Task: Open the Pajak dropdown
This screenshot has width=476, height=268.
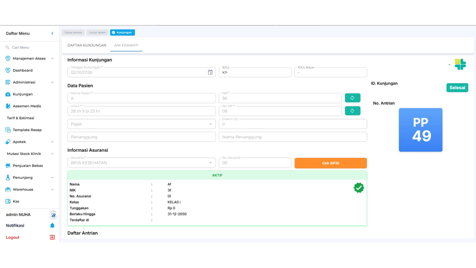Action: (142, 124)
